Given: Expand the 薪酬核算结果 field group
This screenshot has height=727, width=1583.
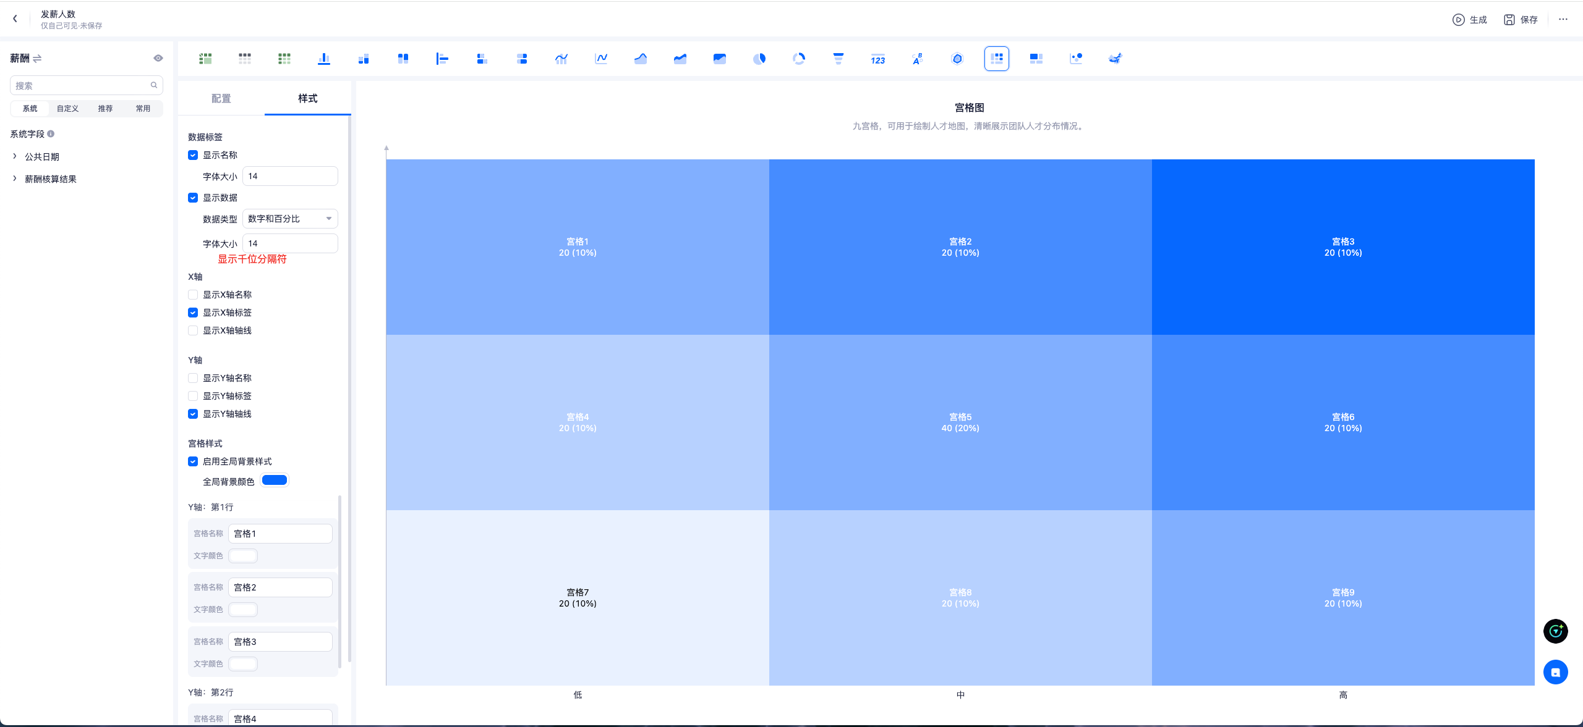Looking at the screenshot, I should pos(15,179).
